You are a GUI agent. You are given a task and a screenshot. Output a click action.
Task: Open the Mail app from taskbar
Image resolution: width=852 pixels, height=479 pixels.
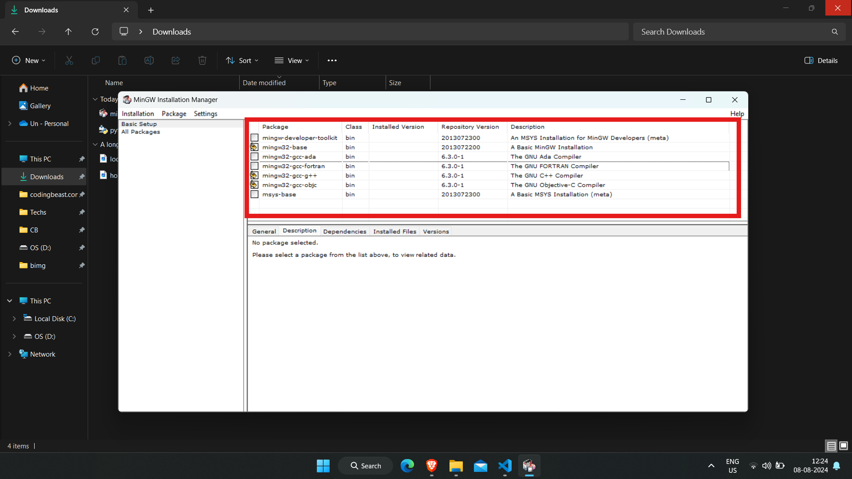481,466
